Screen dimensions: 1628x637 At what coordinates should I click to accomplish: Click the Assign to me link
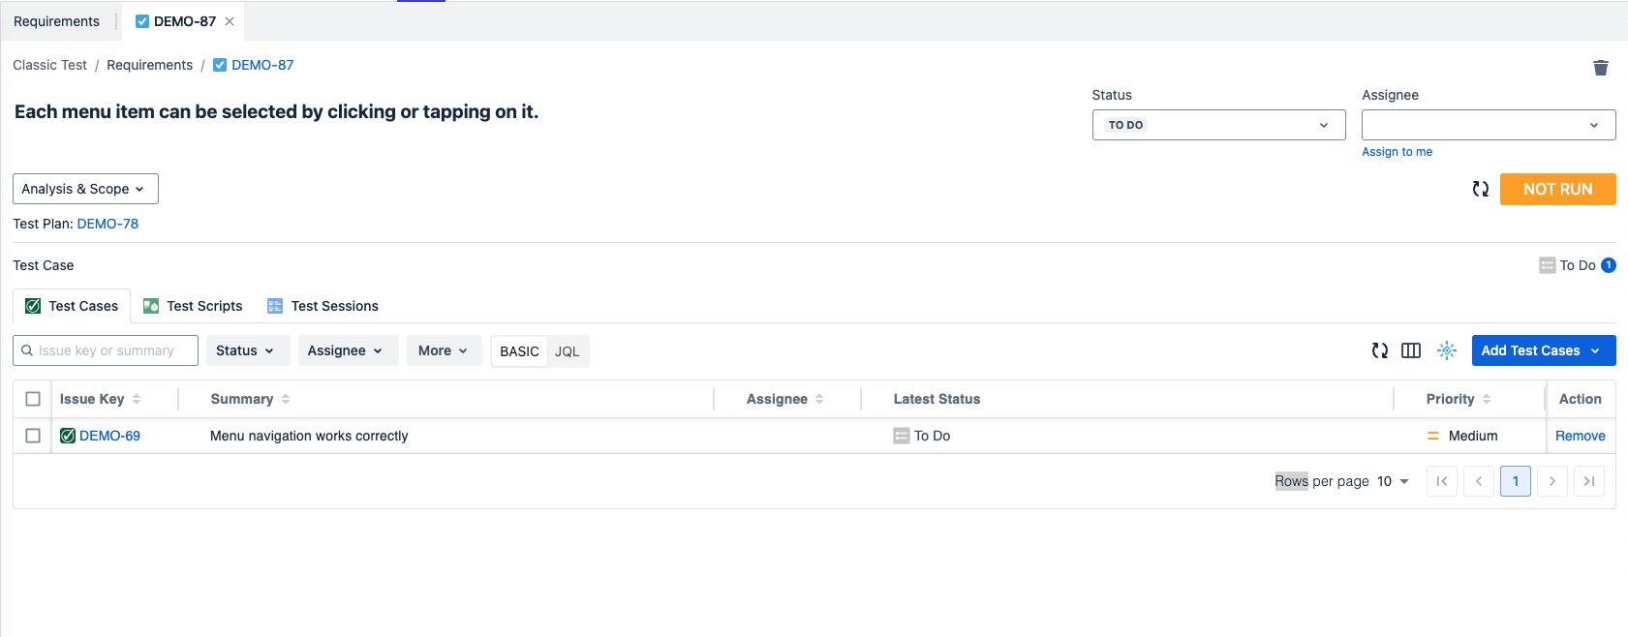point(1396,152)
